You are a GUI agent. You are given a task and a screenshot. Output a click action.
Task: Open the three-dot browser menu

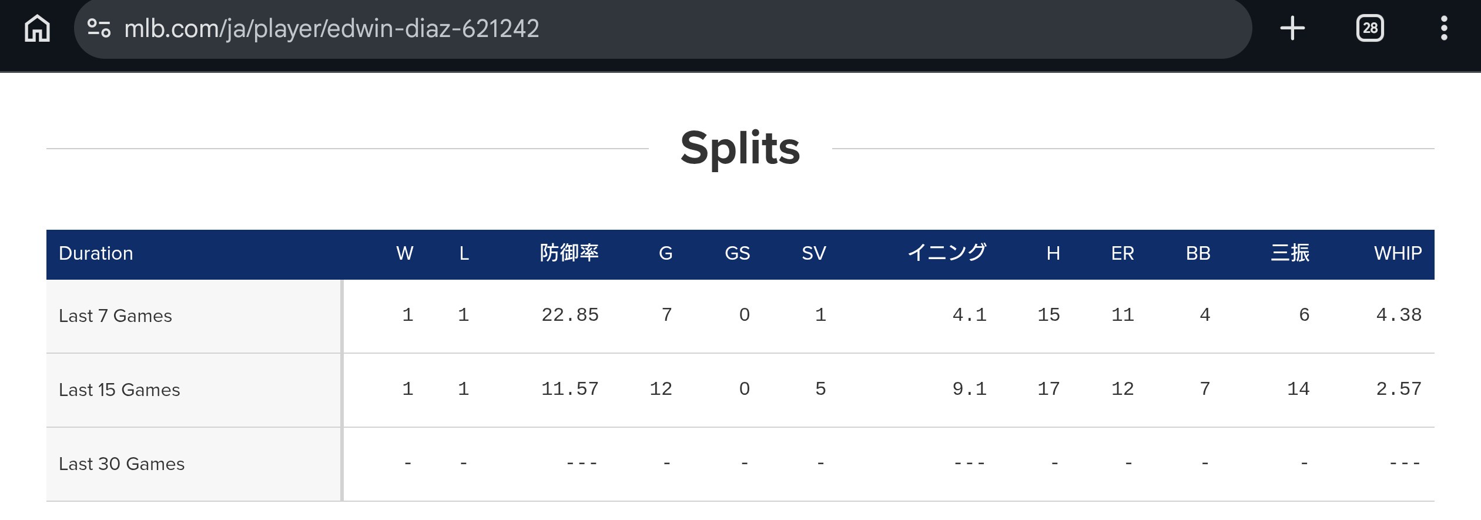(1444, 28)
